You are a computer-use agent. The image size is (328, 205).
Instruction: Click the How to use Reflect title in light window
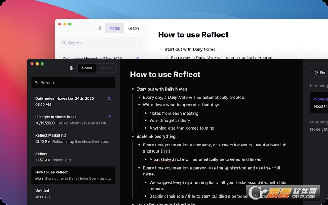click(x=193, y=35)
